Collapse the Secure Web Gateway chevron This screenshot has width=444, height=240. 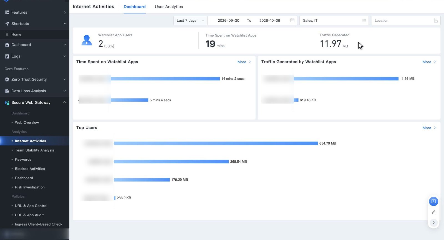(x=65, y=102)
